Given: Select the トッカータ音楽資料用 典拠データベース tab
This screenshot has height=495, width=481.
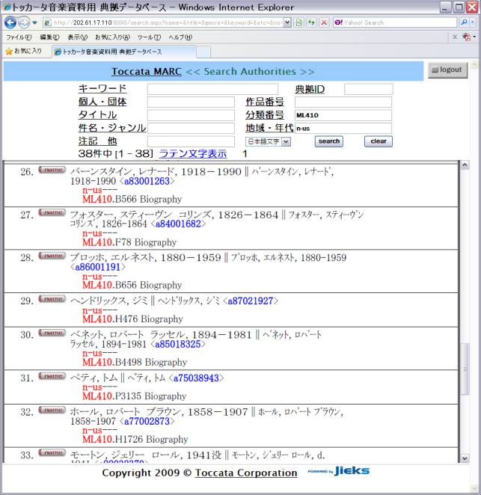Looking at the screenshot, I should (x=123, y=52).
